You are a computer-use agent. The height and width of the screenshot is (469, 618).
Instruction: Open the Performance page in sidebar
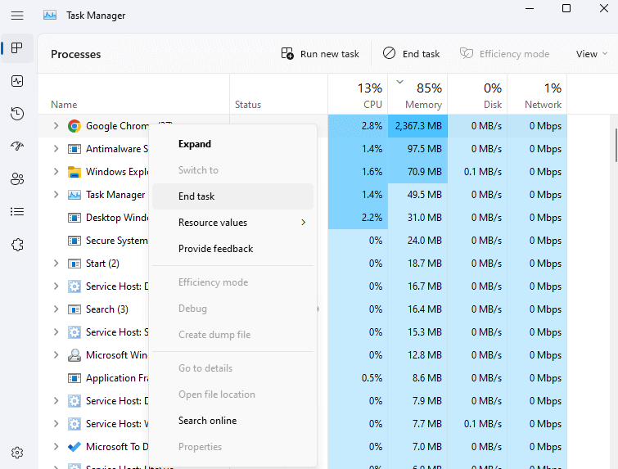[17, 81]
